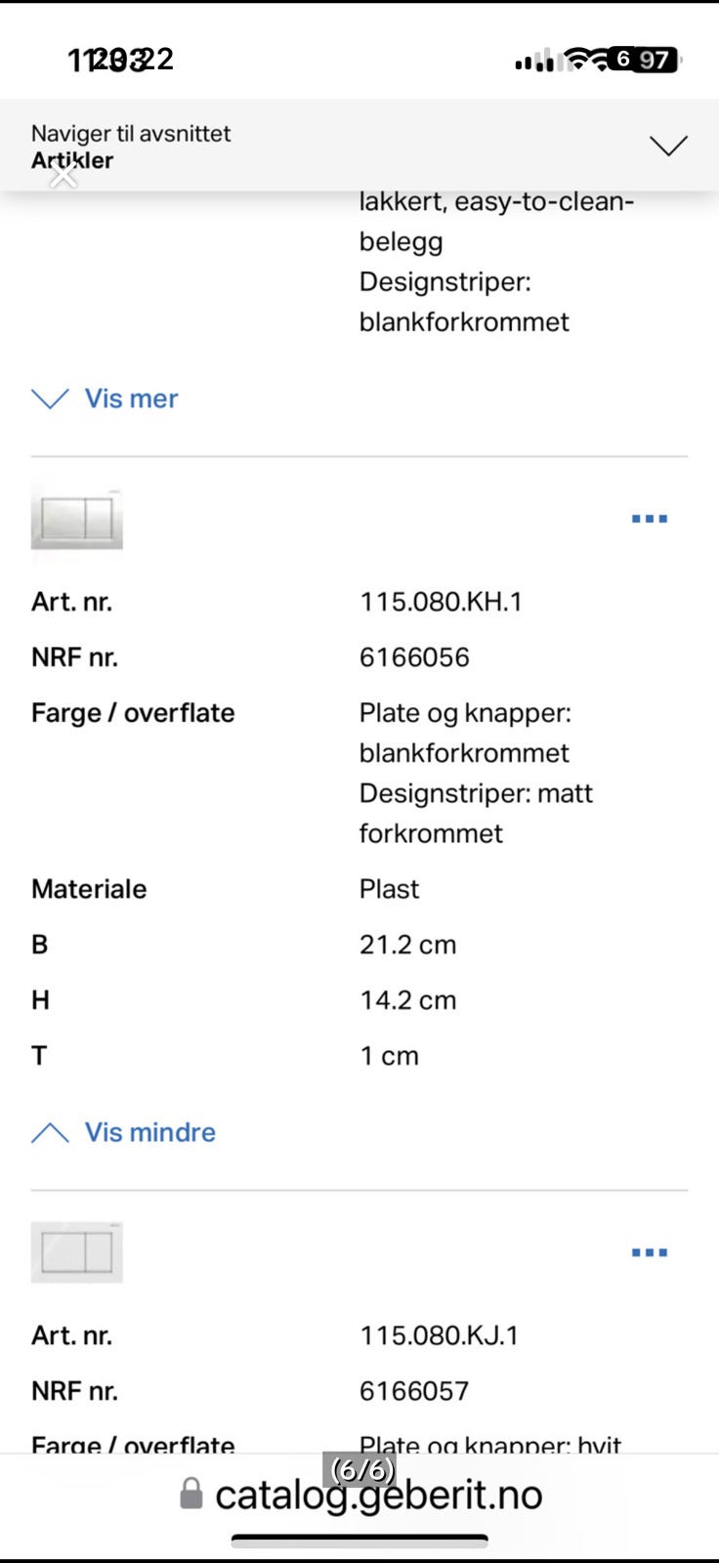Tap the up chevron icon beside Vis mindre
The height and width of the screenshot is (1563, 719).
click(50, 1132)
